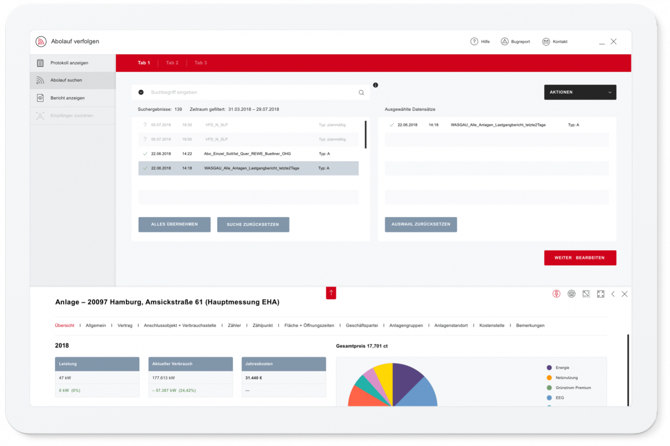
Task: Click the red up-arrow panel expander
Action: (331, 293)
